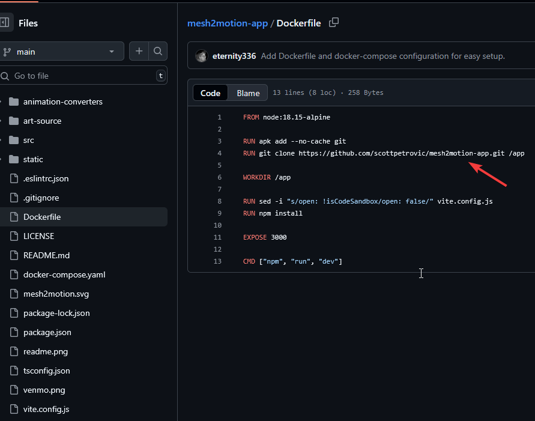Select package.json in the file list

click(47, 332)
